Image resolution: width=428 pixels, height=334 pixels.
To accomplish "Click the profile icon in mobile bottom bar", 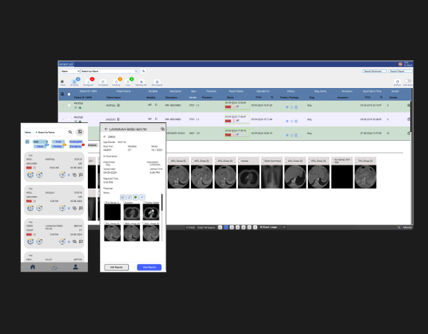I will 75,267.
